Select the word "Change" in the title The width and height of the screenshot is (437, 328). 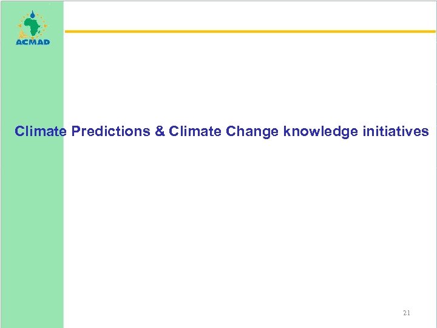coord(252,131)
